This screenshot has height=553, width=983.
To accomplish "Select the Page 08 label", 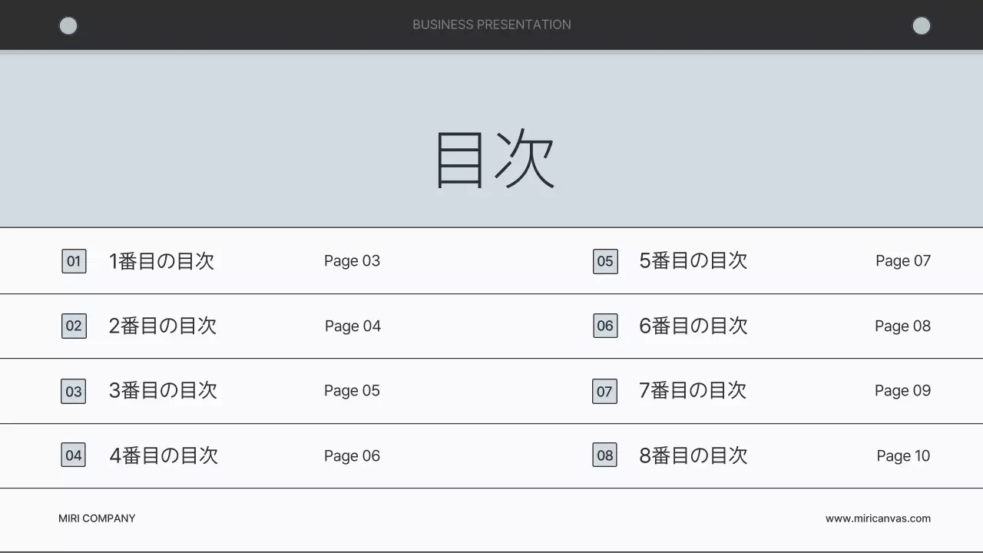I will 902,326.
